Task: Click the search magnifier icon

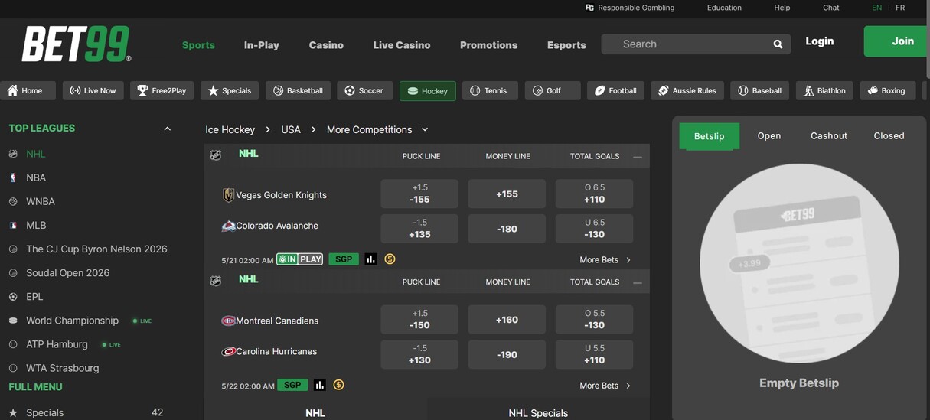Action: [778, 44]
